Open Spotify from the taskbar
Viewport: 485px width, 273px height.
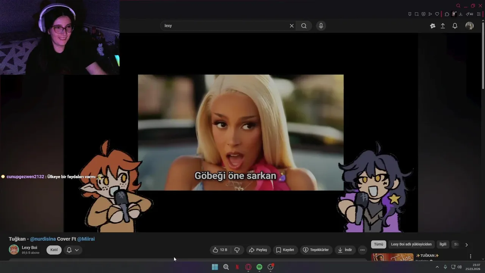(259, 267)
